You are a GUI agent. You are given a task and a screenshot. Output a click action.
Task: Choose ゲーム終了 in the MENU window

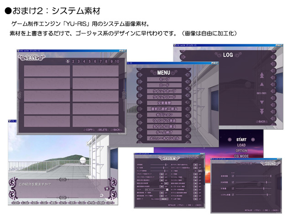coord(164,132)
